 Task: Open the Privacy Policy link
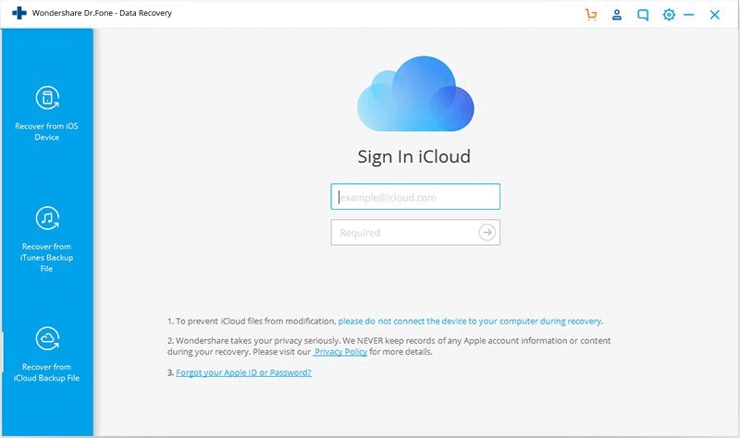pos(340,352)
